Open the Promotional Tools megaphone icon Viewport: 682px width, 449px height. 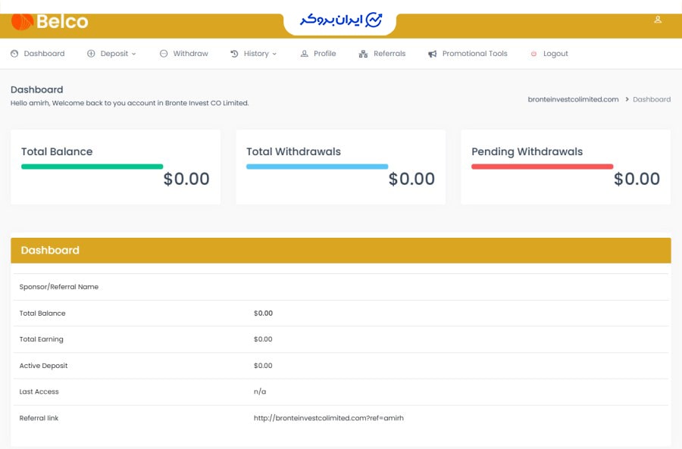[432, 53]
